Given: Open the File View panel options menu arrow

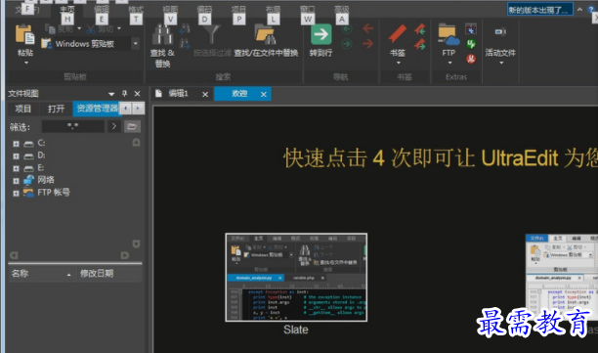Looking at the screenshot, I should 111,94.
